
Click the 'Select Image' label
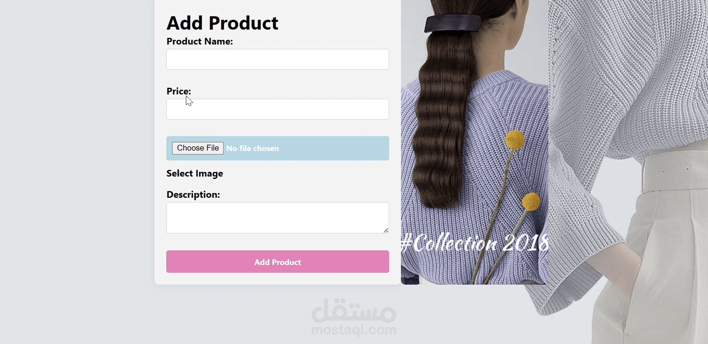[x=195, y=173]
